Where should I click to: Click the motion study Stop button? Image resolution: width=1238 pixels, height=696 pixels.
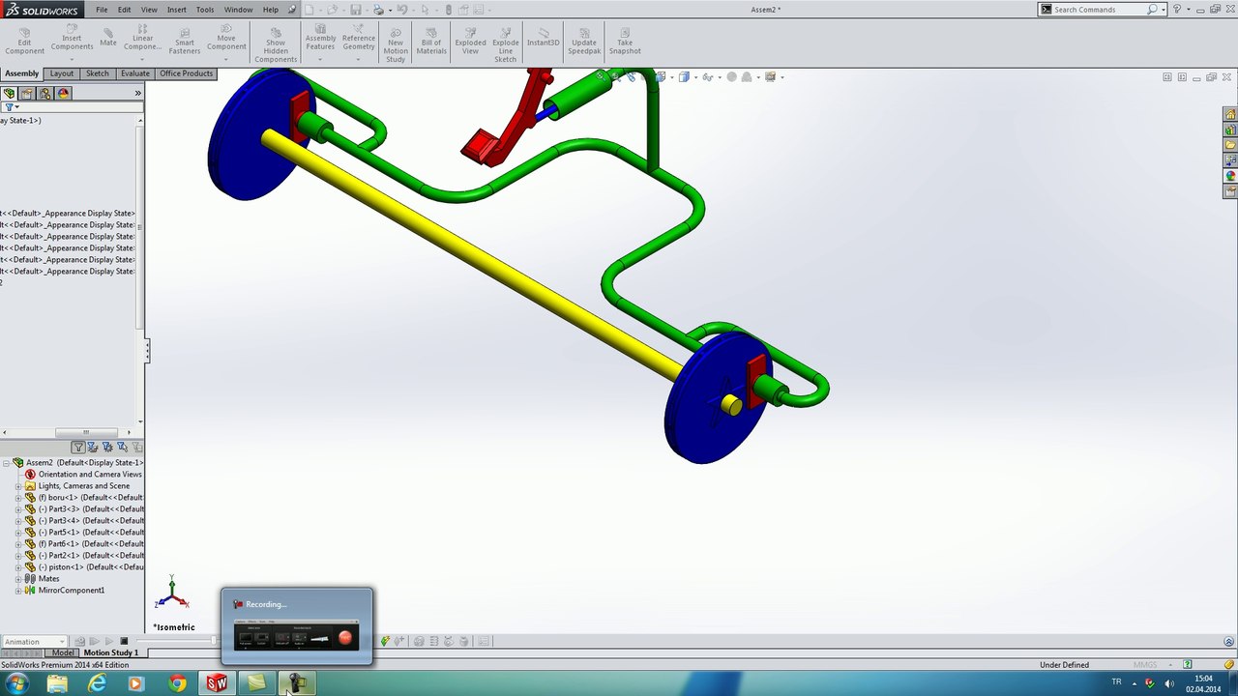[124, 641]
